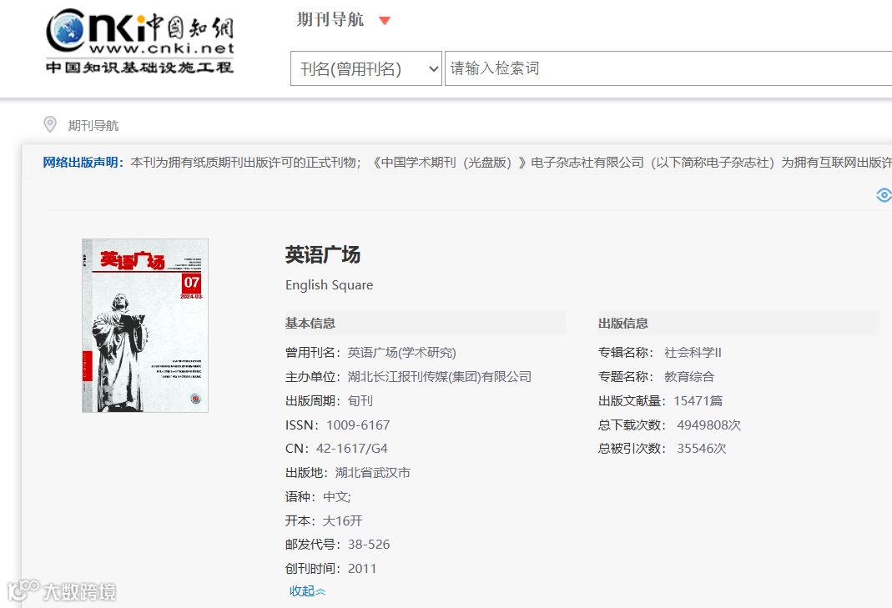Click the 教育综合 topic name
This screenshot has height=608, width=892.
[689, 376]
